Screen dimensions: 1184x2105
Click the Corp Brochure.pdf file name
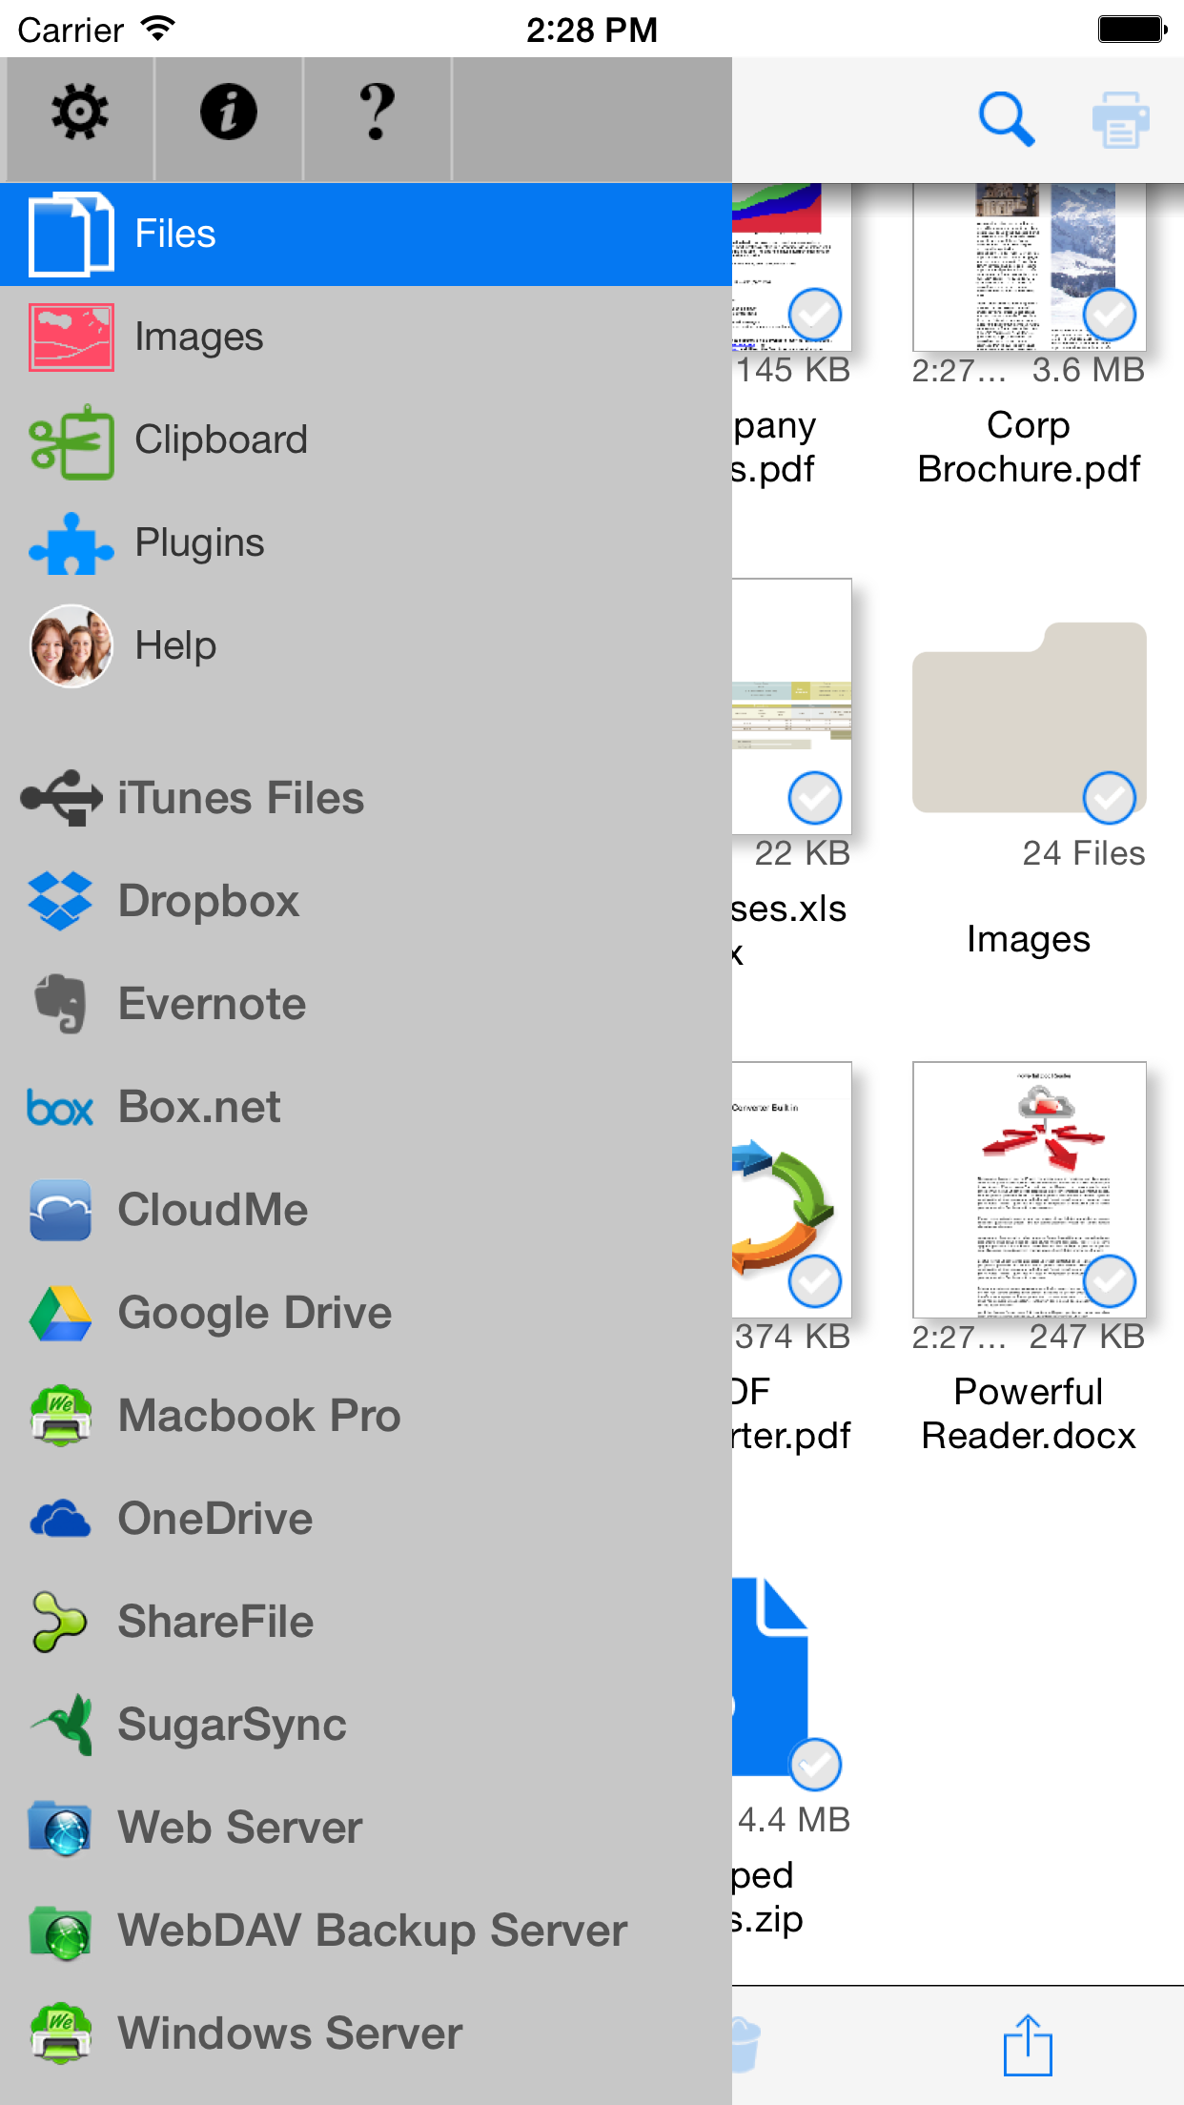click(x=1030, y=447)
